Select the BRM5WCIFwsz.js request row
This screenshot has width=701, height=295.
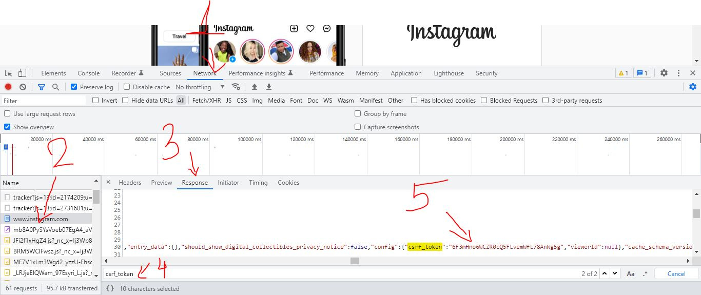46,251
